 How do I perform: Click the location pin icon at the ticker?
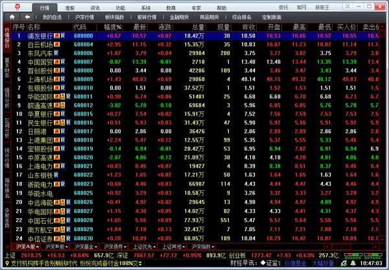coord(7,263)
